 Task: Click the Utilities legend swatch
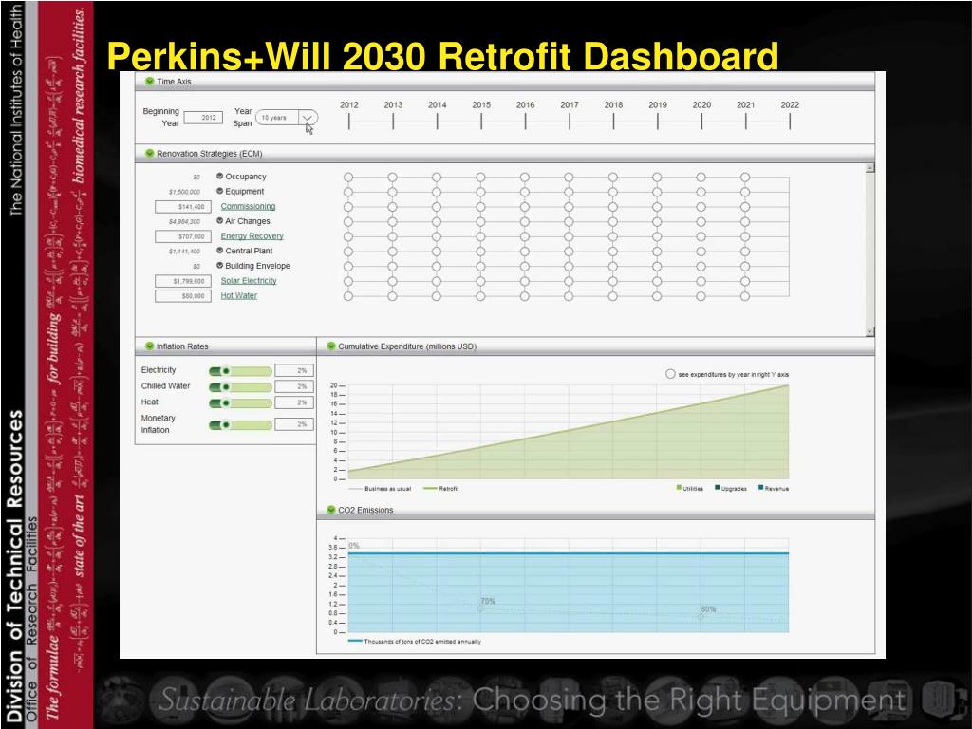[x=679, y=488]
